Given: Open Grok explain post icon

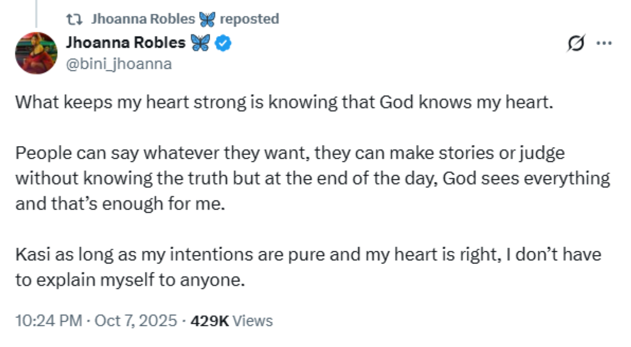Looking at the screenshot, I should (576, 45).
